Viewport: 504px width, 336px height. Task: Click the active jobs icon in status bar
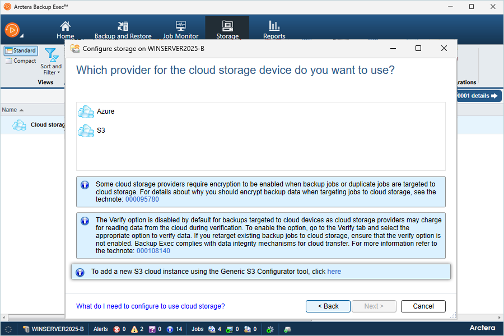tap(212, 329)
